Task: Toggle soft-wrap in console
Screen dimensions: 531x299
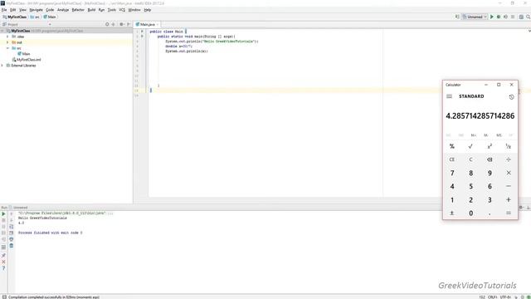Action: click(11, 227)
